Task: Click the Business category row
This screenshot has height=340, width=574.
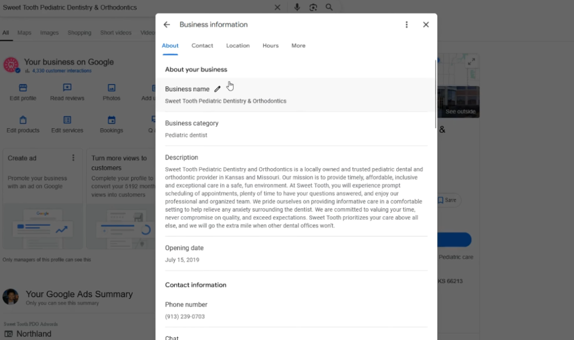Action: tap(296, 129)
